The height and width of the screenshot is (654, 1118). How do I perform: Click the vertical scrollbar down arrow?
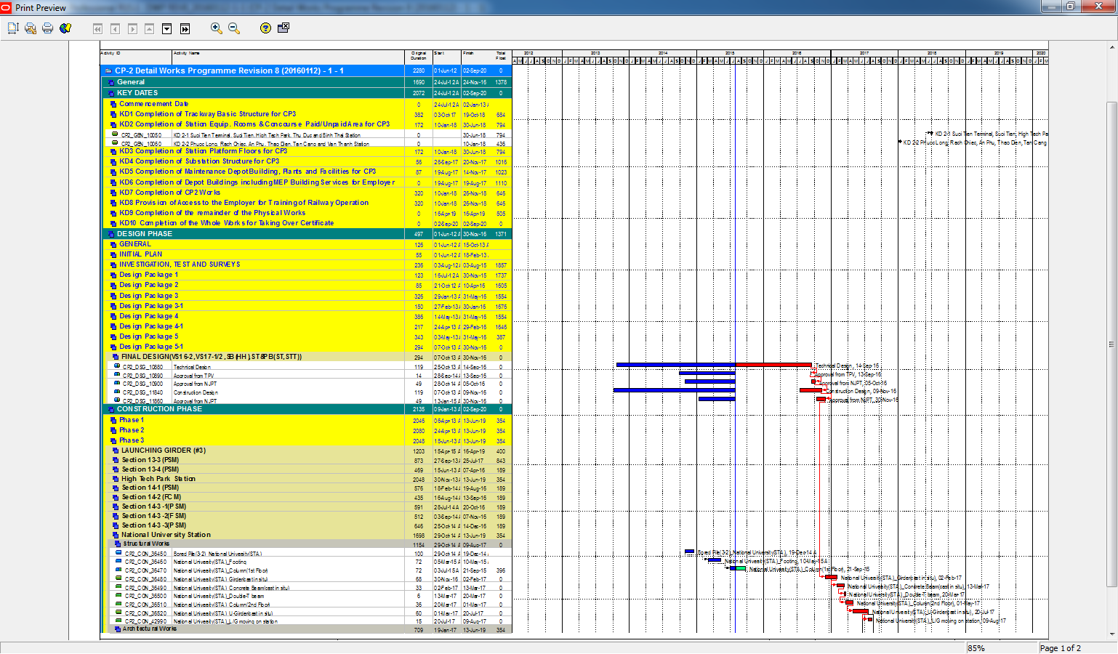point(1111,634)
